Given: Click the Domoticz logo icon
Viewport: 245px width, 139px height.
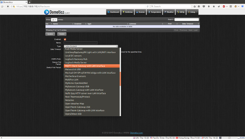Looking at the screenshot, I should 46,12.
